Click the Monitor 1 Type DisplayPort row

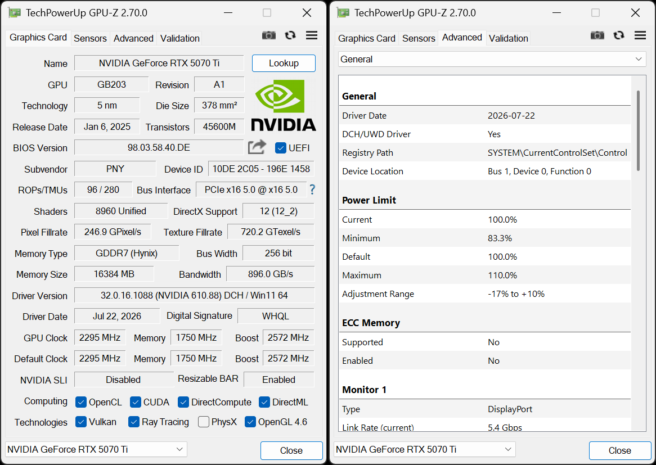(x=484, y=409)
